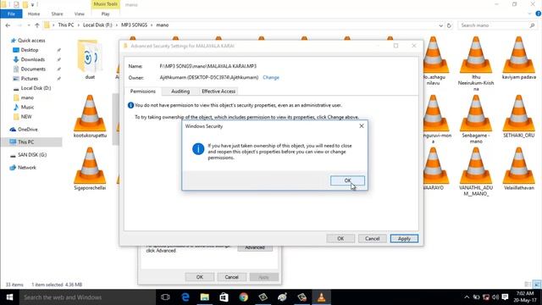Launch Microsoft Edge from the taskbar
This screenshot has height=305, width=542.
185,297
